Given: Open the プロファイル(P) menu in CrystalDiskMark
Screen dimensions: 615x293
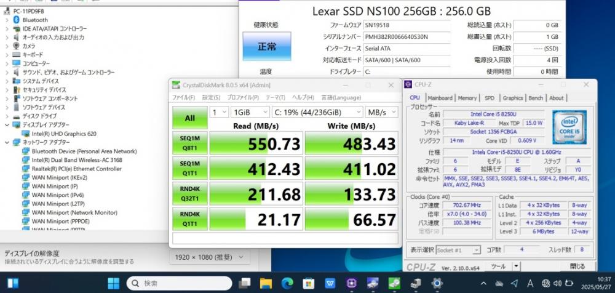Looking at the screenshot, I should tap(243, 97).
